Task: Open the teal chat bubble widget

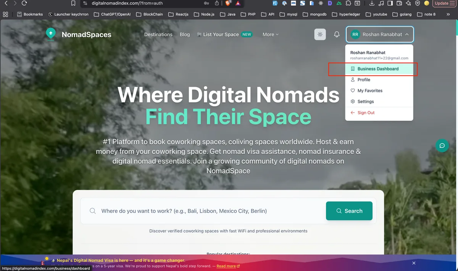Action: point(442,145)
